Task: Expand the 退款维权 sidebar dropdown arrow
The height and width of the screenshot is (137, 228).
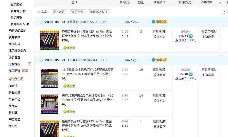Action: coord(29,64)
